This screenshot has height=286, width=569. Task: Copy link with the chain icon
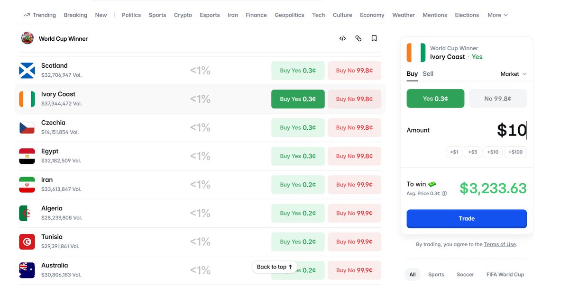point(358,38)
